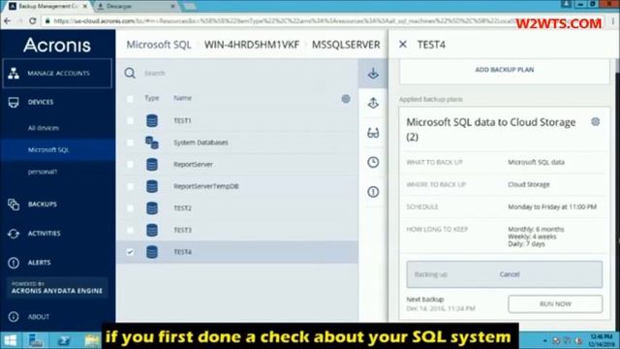
Task: Open backup plan settings gear
Action: (x=595, y=122)
